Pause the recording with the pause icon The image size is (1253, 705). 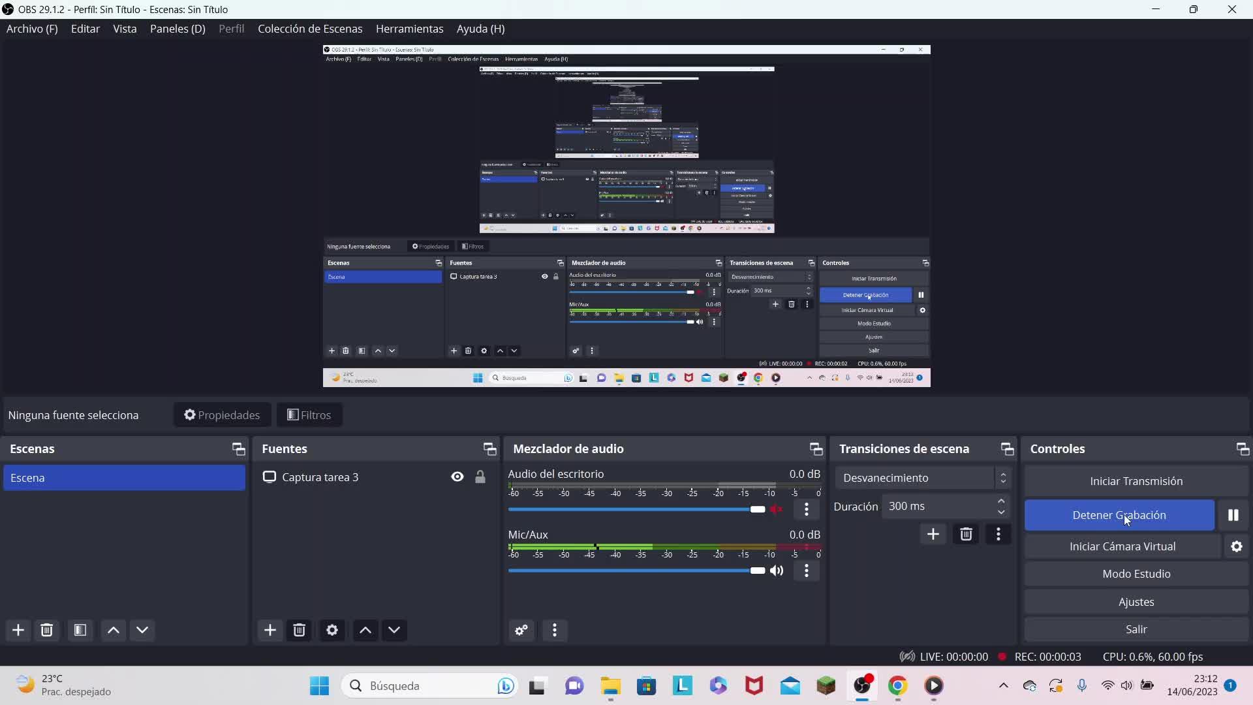click(x=1233, y=515)
